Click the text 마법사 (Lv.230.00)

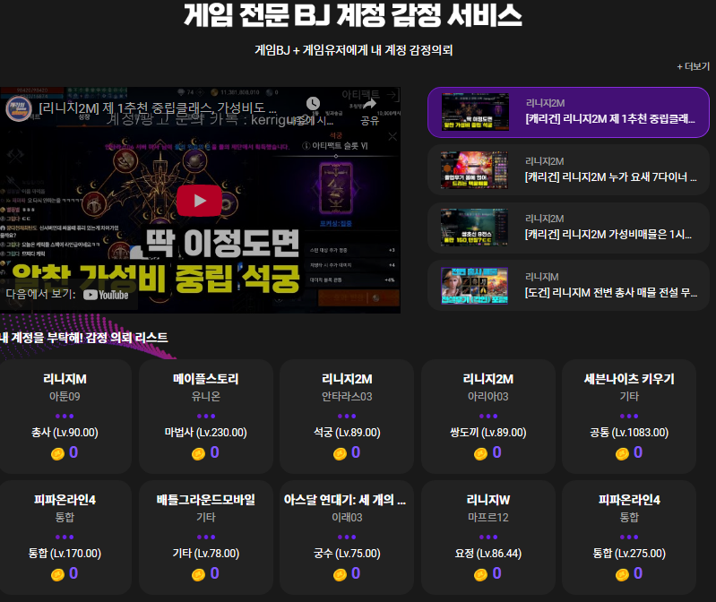pos(206,433)
